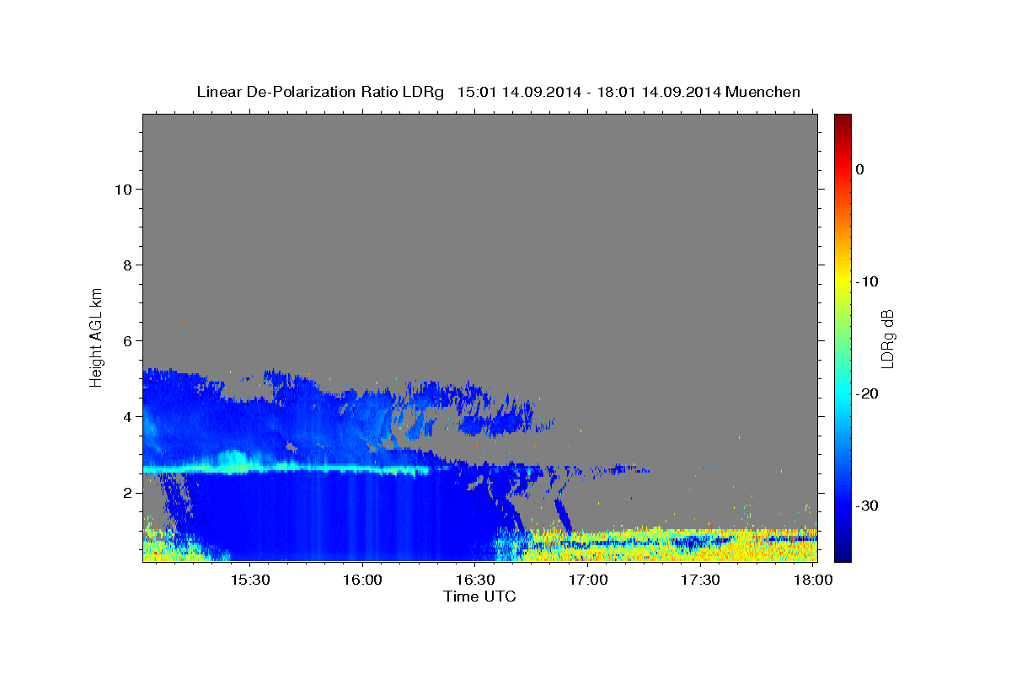Click the start date "15:01 14.09.2014" in the title

tap(518, 92)
